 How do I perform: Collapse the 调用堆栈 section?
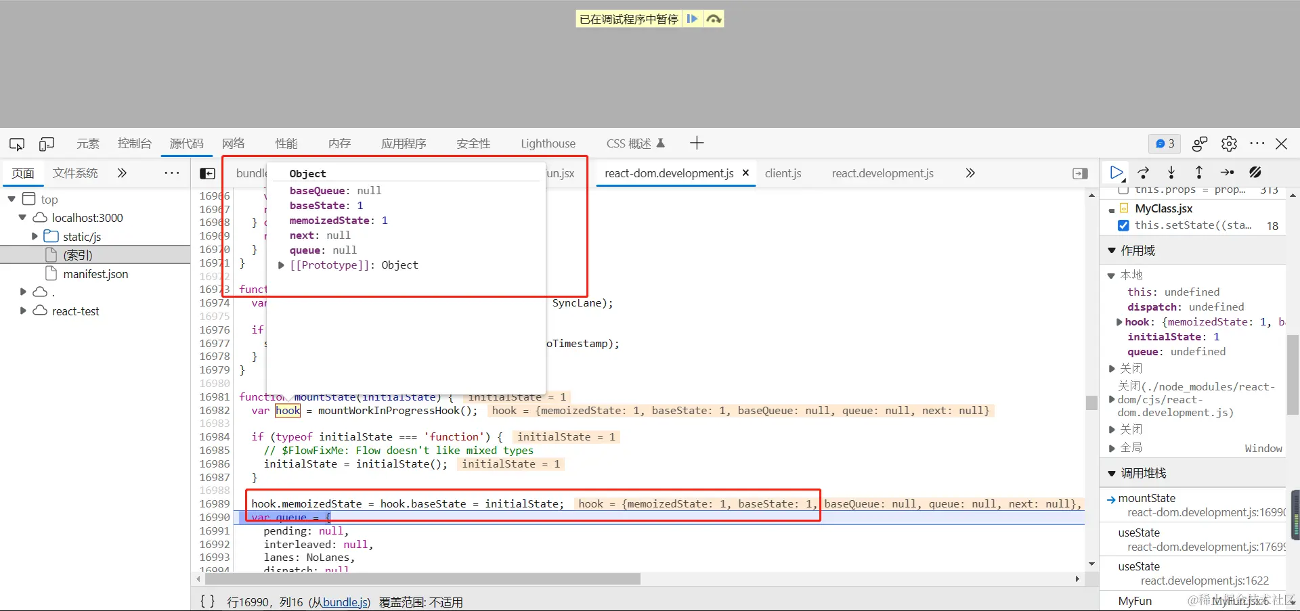coord(1111,473)
